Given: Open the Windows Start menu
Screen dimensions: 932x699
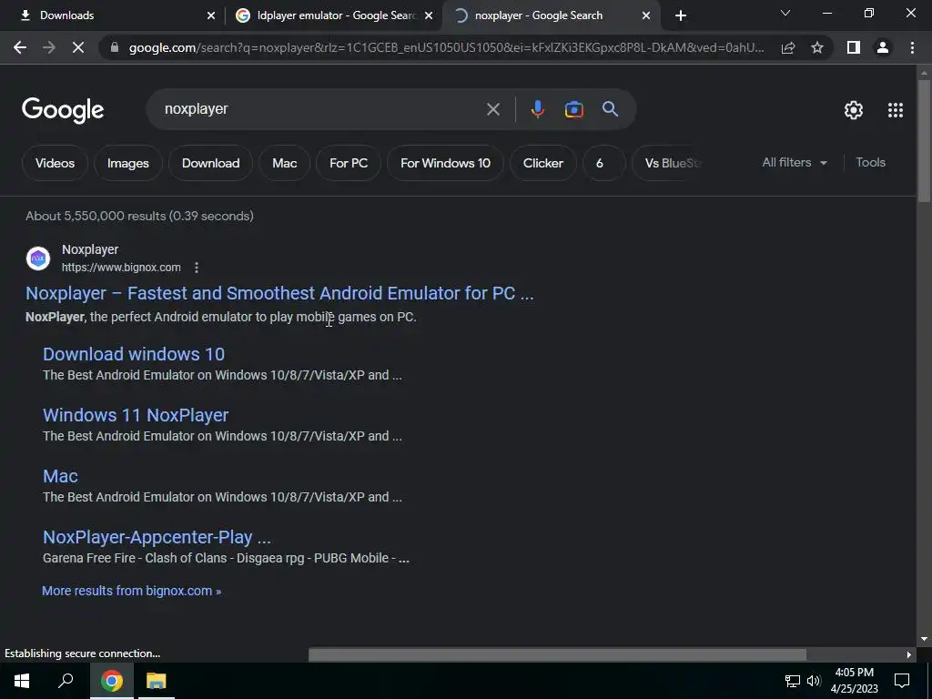Looking at the screenshot, I should coord(22,681).
